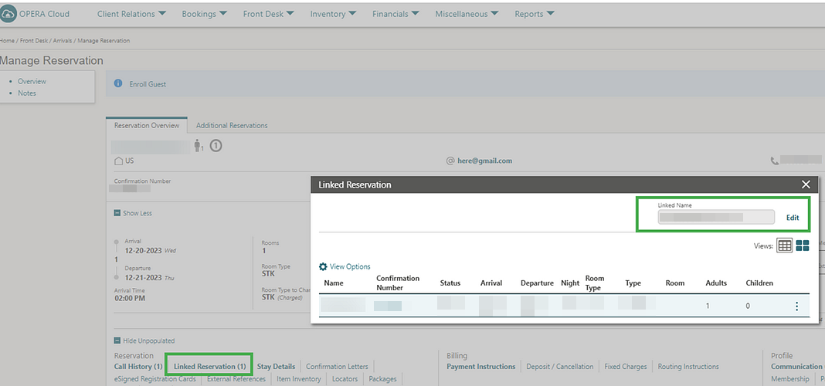
Task: Go to Overview in side navigation
Action: [x=32, y=82]
